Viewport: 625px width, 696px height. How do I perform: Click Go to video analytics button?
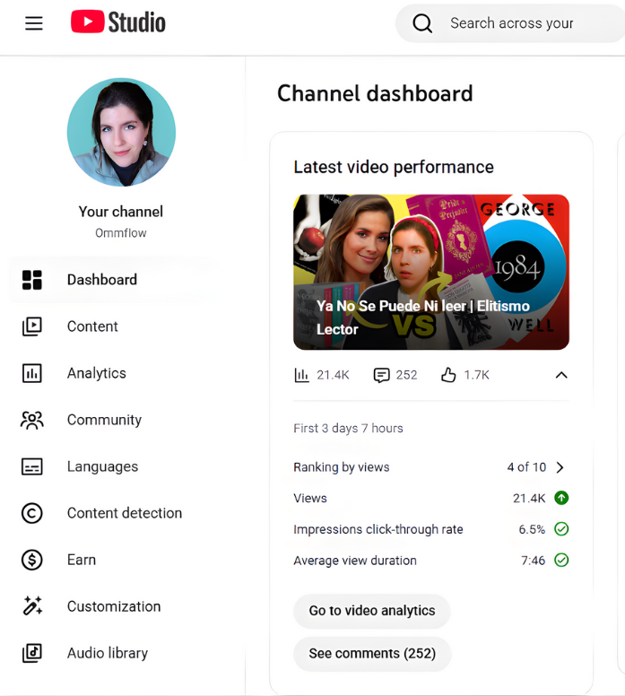click(372, 611)
